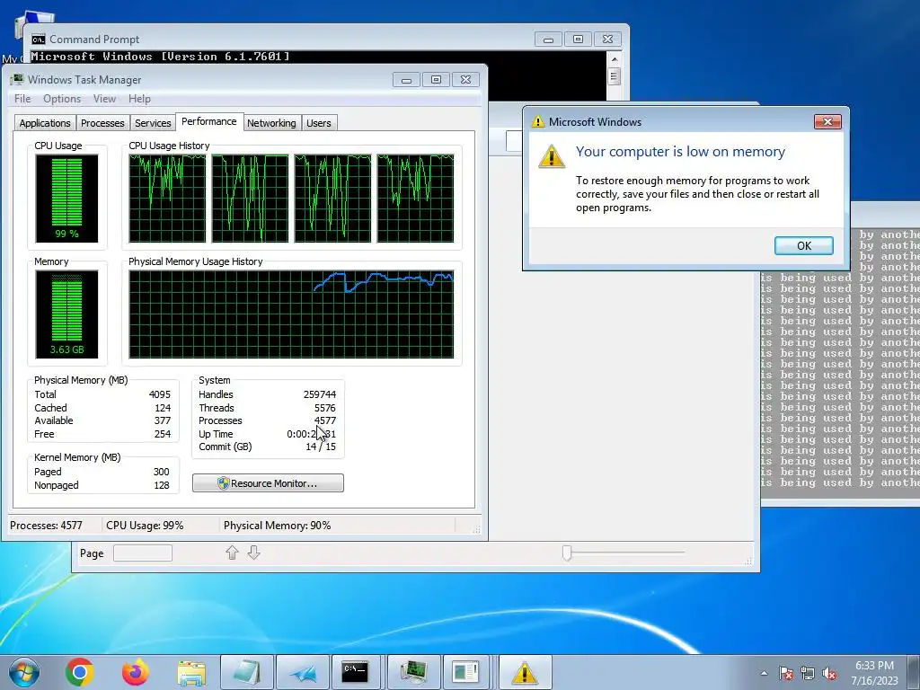Open the File menu in Task Manager
Image resolution: width=920 pixels, height=690 pixels.
22,99
